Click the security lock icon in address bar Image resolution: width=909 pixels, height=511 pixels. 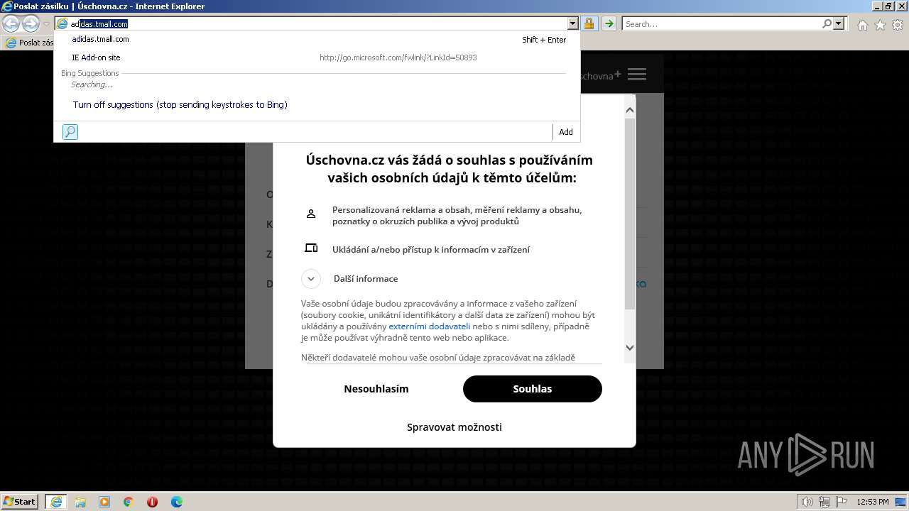coord(589,23)
